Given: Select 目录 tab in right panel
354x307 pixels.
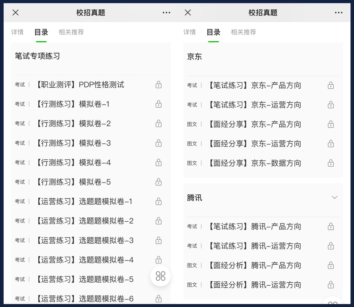Looking at the screenshot, I should click(x=213, y=32).
